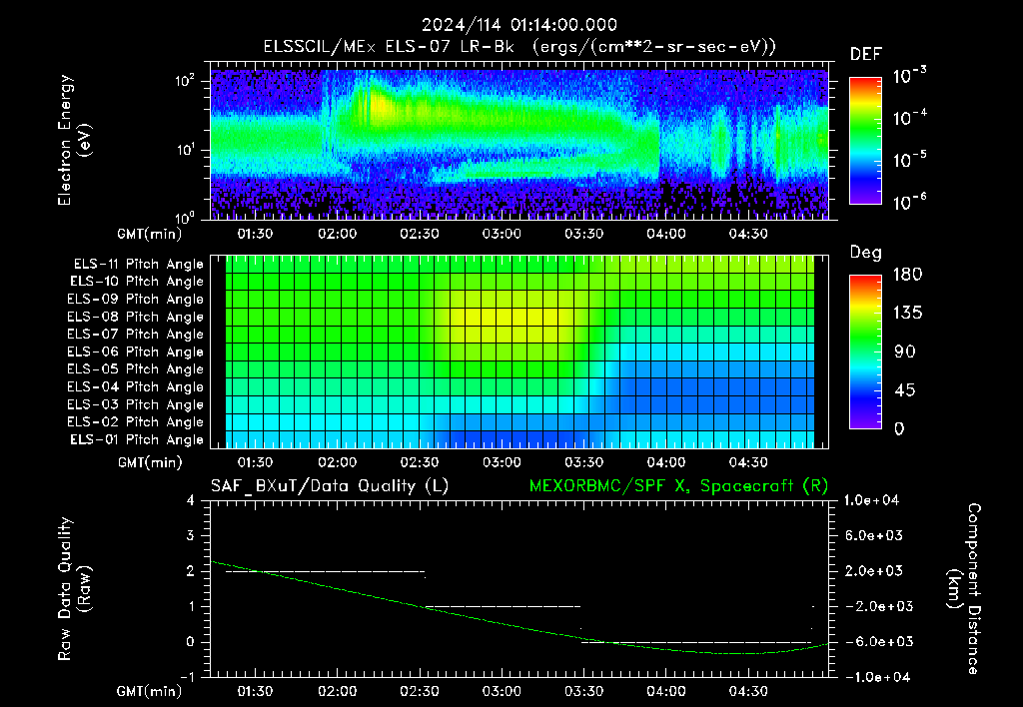
Task: Click the 1.0e+04 right axis value
Action: point(871,500)
